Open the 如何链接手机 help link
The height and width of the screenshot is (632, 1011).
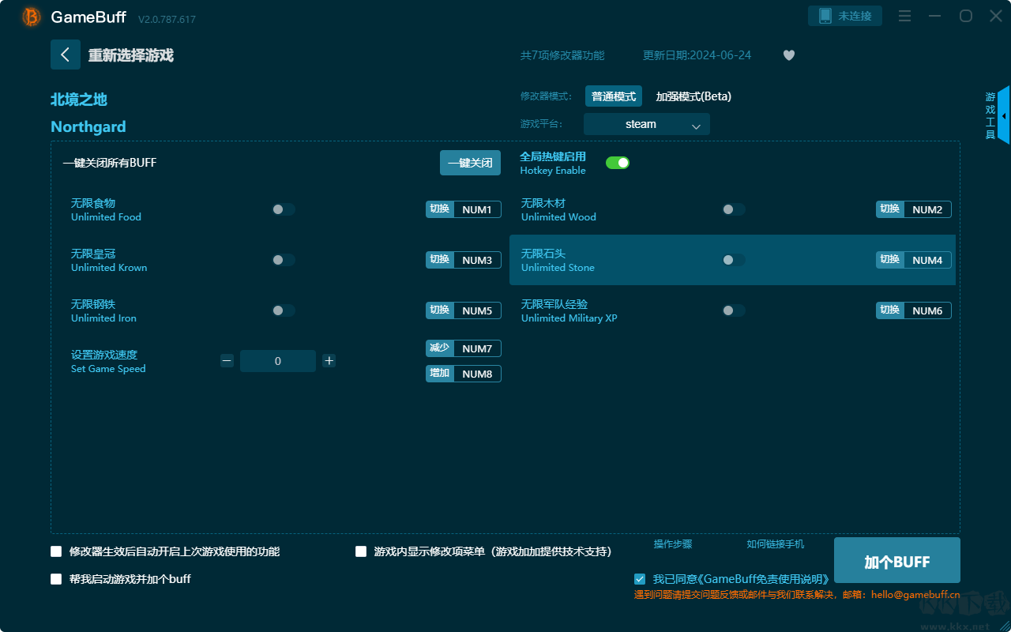click(x=775, y=544)
